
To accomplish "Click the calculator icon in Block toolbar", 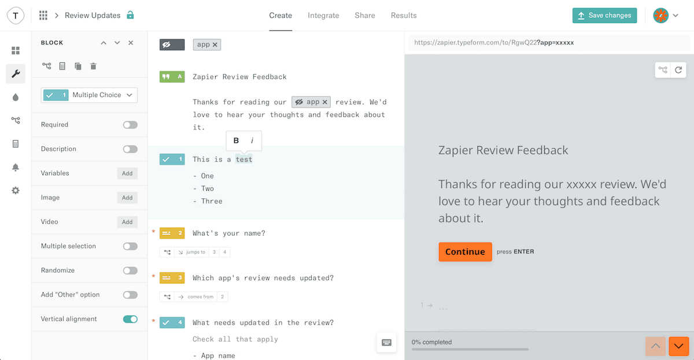I will (x=62, y=66).
